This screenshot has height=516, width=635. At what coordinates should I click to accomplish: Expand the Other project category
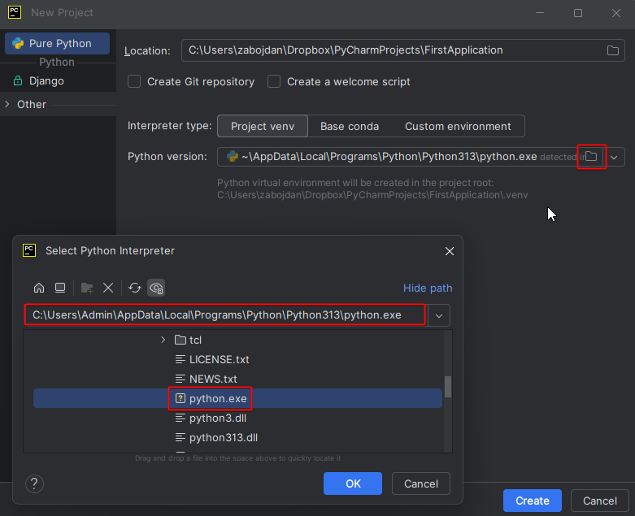tap(7, 104)
